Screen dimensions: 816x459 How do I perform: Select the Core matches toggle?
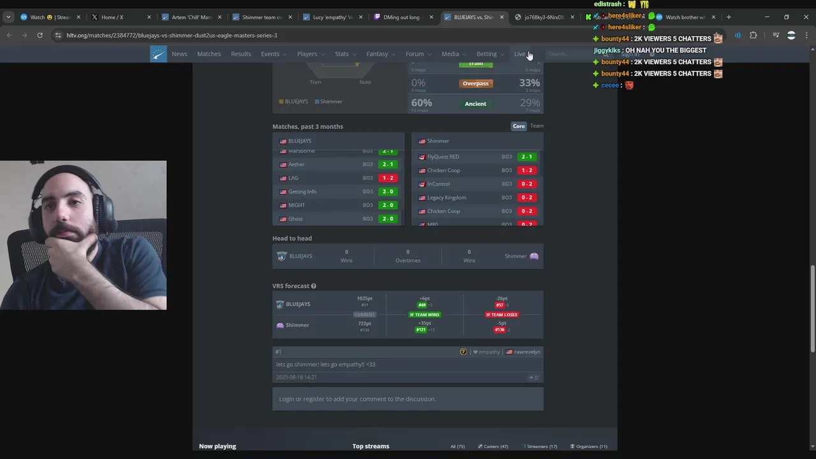tap(519, 126)
